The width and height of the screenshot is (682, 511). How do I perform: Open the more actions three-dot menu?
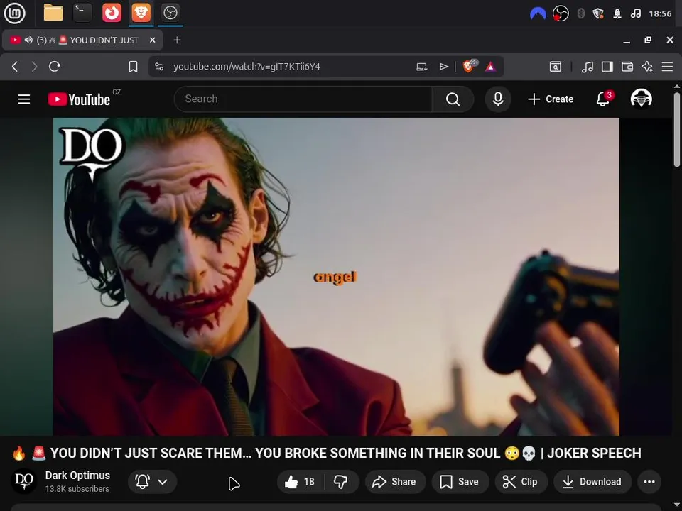point(649,481)
